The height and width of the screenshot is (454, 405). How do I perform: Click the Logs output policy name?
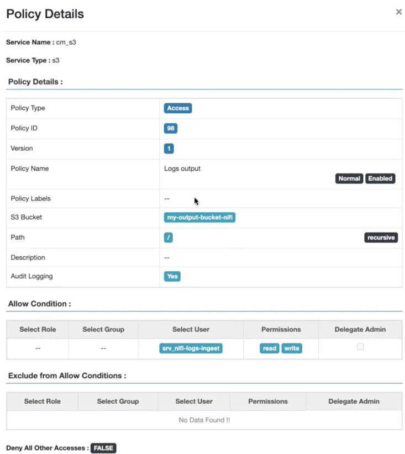point(182,168)
